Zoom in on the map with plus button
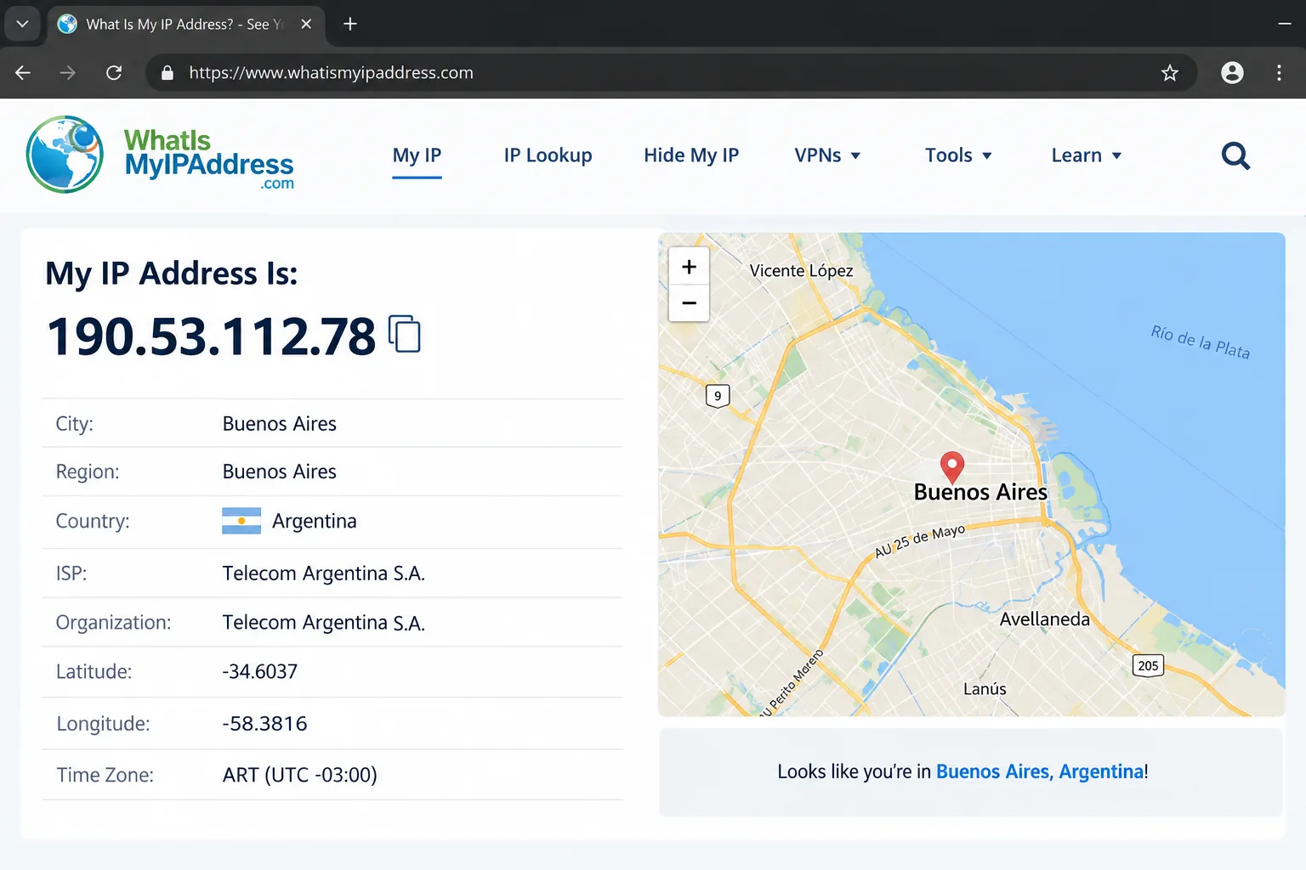 coord(689,267)
